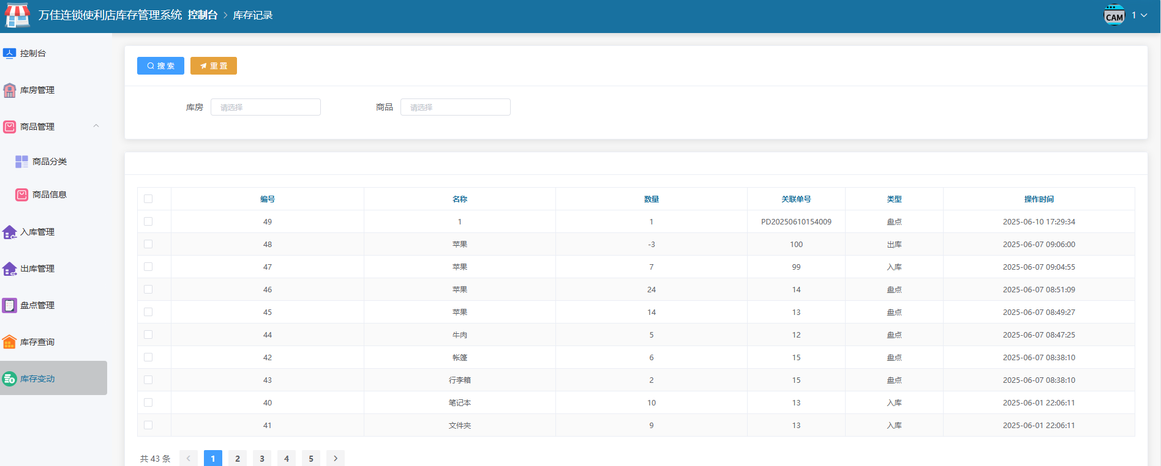Click the 帐篷 name cell
The width and height of the screenshot is (1161, 466).
(460, 357)
